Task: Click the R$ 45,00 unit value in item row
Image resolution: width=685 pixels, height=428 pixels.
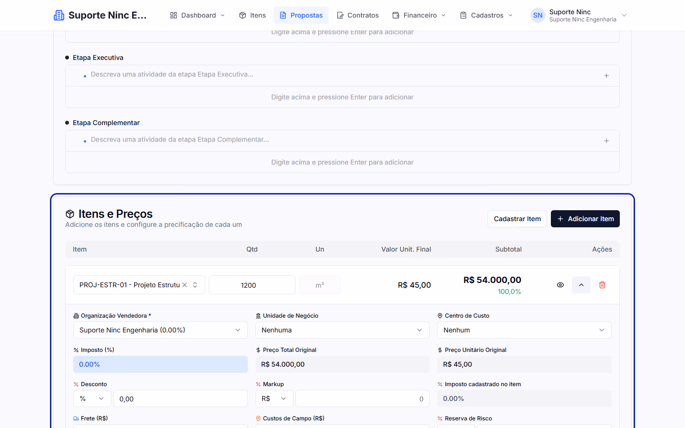Action: [414, 285]
